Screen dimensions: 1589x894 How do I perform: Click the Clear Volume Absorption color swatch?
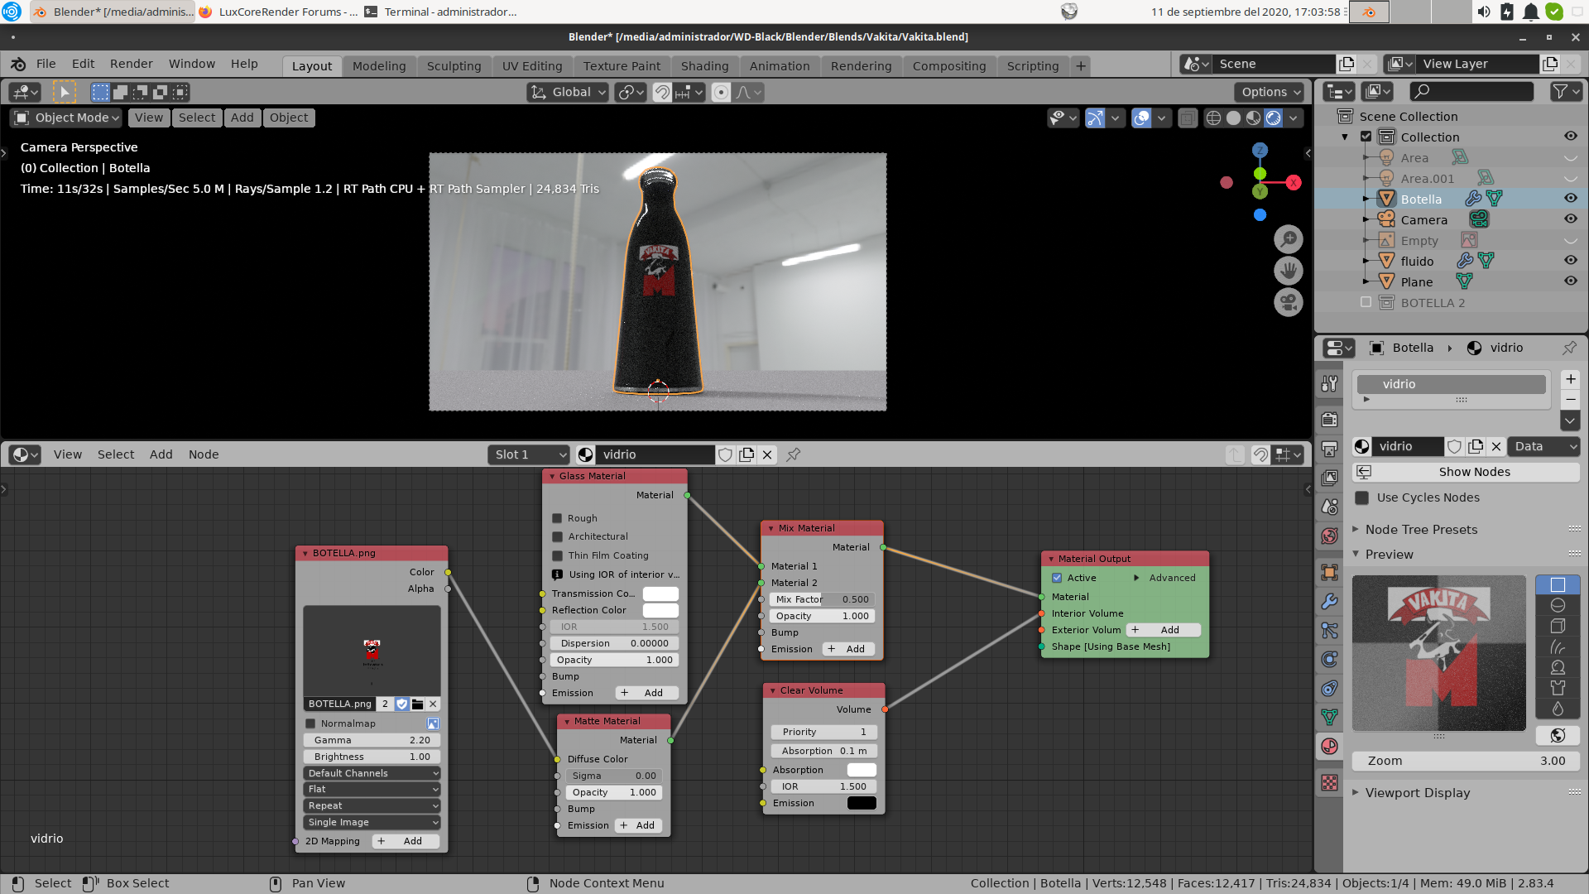(x=861, y=770)
